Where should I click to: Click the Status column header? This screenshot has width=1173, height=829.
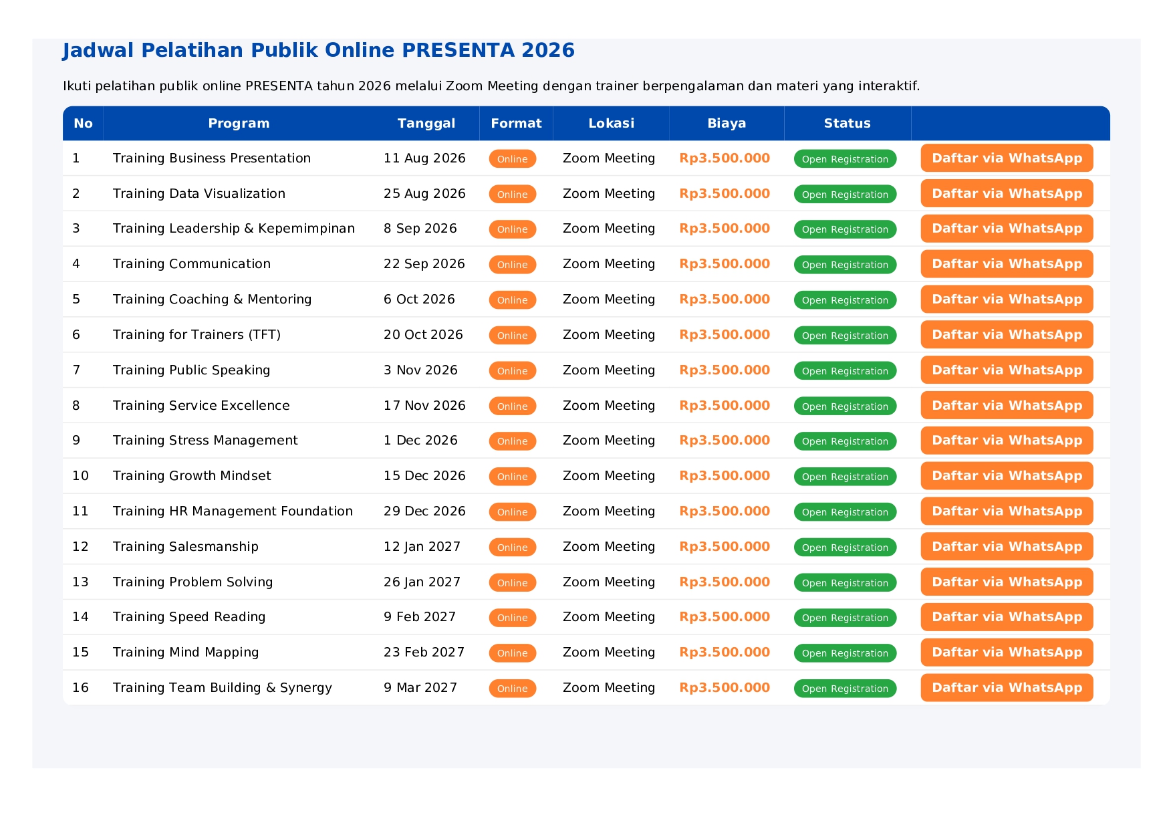point(847,124)
